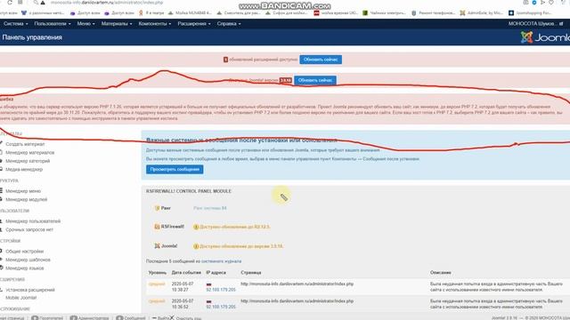Open the Материалы menu

coord(117,24)
